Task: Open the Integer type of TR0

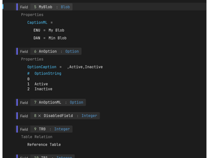Action: tap(62, 129)
